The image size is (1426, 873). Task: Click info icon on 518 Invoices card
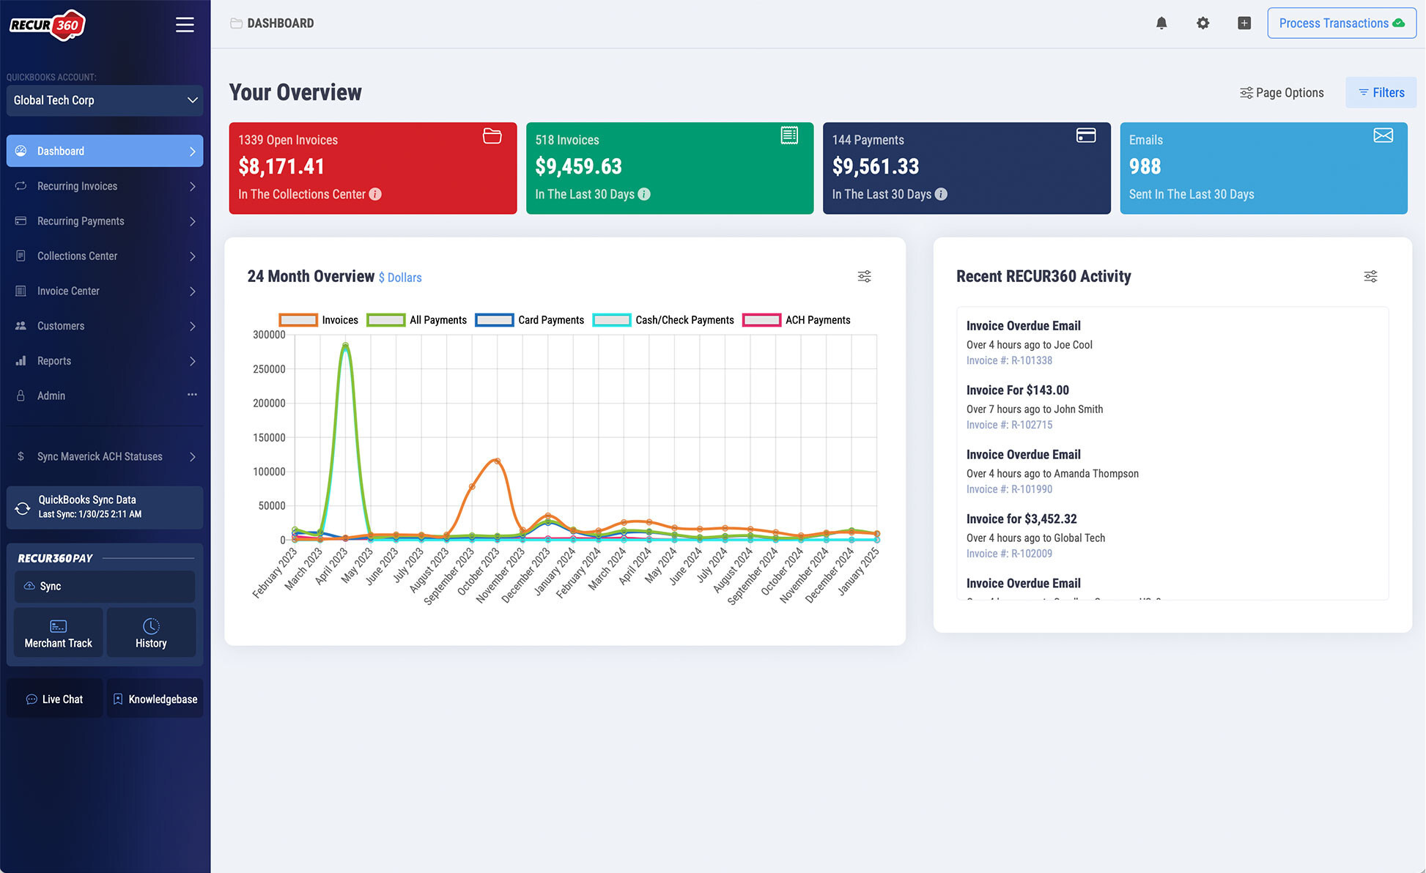pos(644,194)
